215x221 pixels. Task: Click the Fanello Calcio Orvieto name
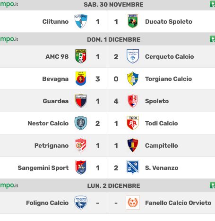tap(178, 203)
